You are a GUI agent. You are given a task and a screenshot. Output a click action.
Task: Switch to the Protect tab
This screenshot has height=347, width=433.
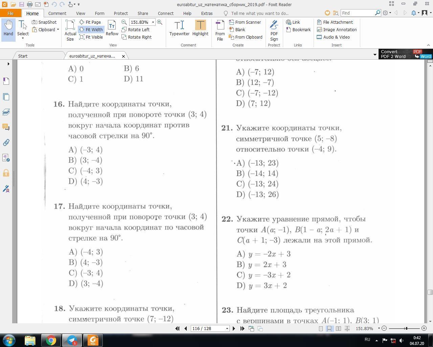tap(121, 13)
